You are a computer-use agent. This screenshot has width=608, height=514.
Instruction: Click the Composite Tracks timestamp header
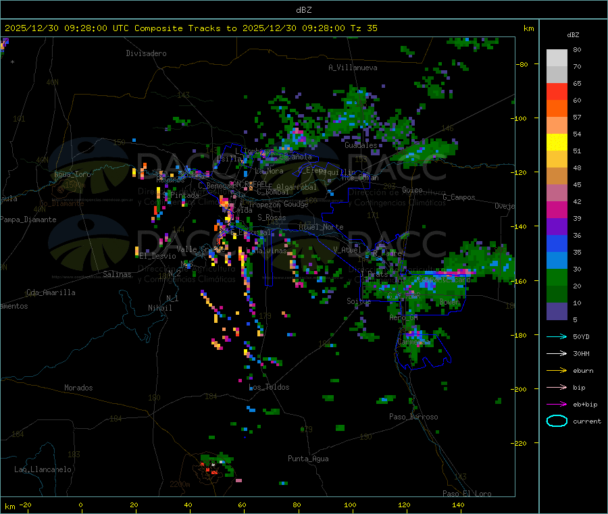pyautogui.click(x=191, y=28)
